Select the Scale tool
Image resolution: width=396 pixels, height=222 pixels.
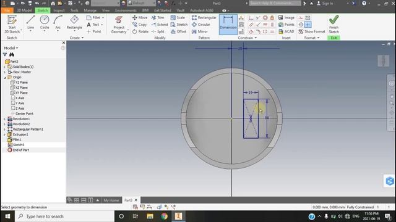[x=178, y=18]
